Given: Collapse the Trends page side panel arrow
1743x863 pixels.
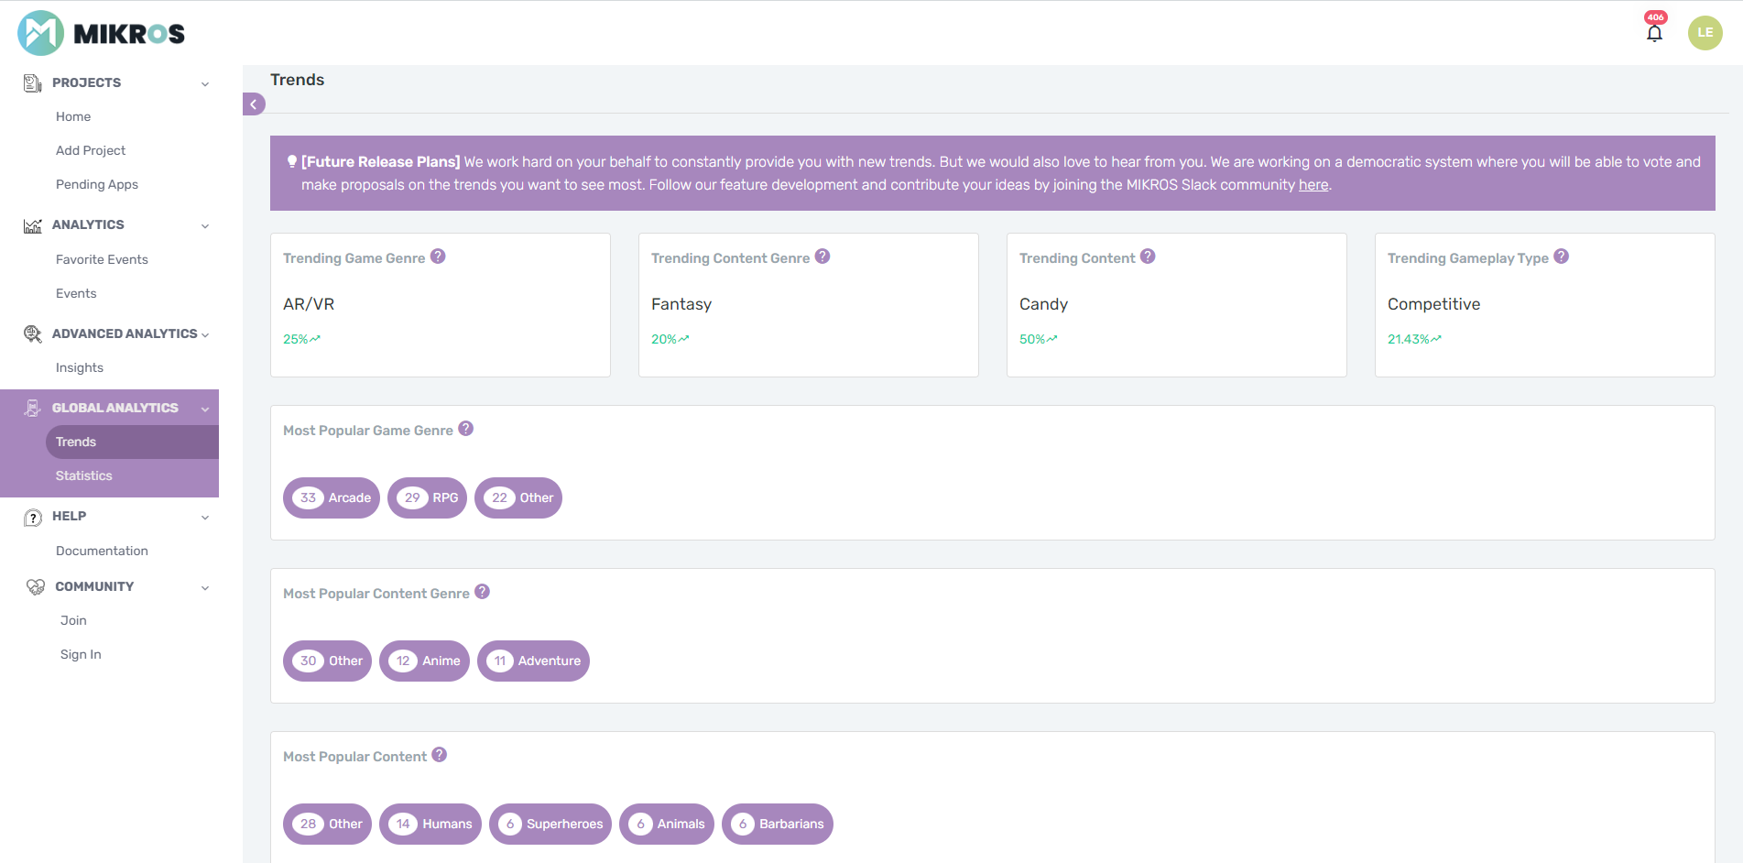Looking at the screenshot, I should coord(254,104).
